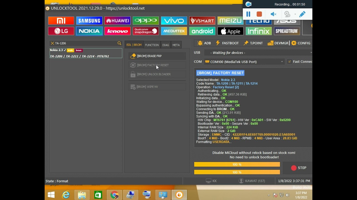This screenshot has width=357, height=200.
Task: Click KAWAT (137) user status
Action: point(252,181)
